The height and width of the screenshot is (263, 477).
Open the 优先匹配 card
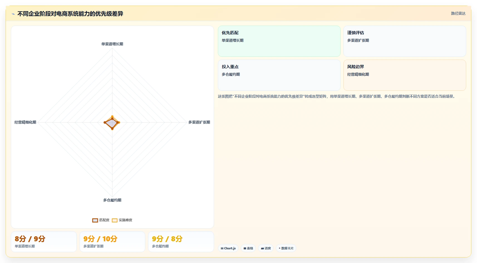279,41
